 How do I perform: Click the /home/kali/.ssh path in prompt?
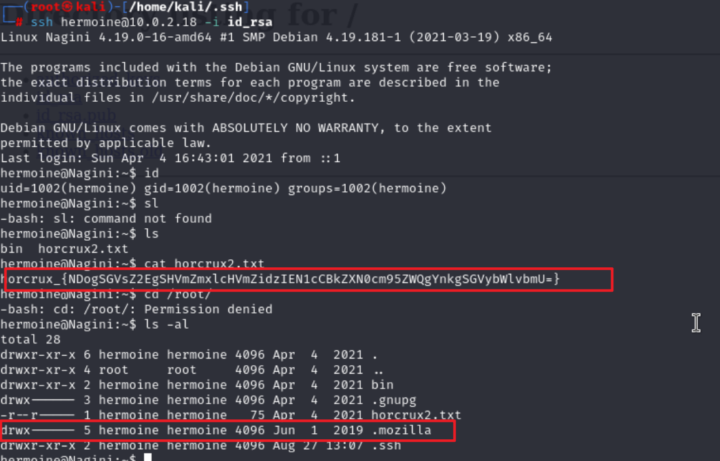pyautogui.click(x=185, y=7)
